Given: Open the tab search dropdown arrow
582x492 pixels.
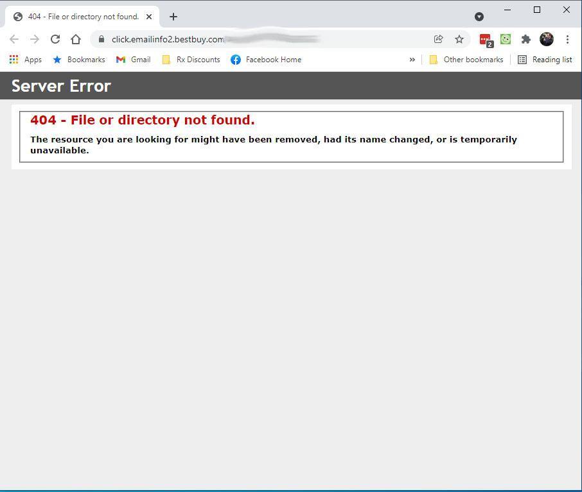Looking at the screenshot, I should (479, 16).
